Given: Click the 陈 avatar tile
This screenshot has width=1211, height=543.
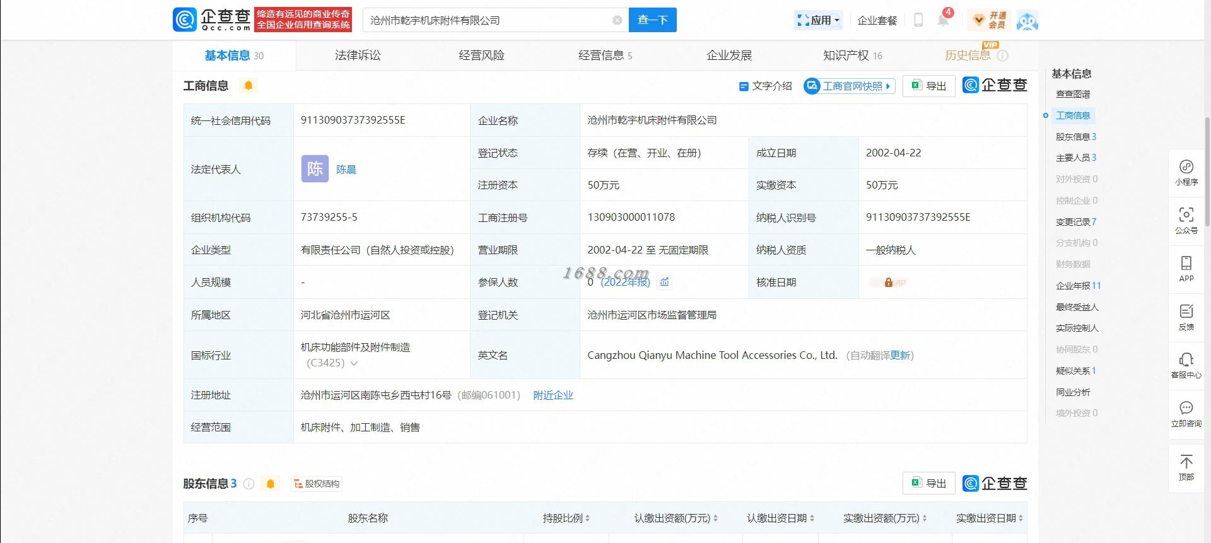Looking at the screenshot, I should point(315,168).
